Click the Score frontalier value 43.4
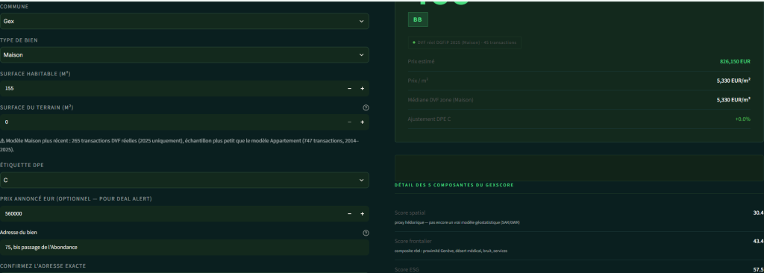 (x=758, y=241)
